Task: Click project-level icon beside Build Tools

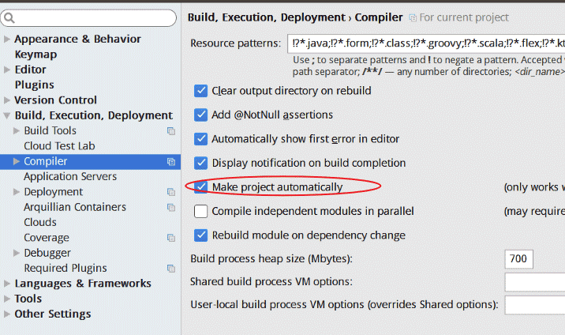Action: pyautogui.click(x=170, y=131)
